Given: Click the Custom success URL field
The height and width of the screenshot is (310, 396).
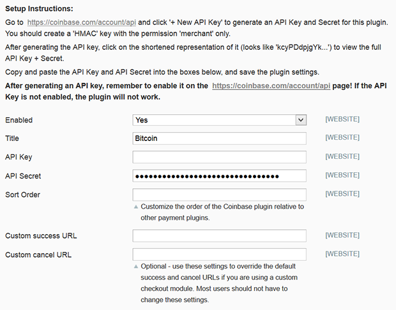Looking at the screenshot, I should (220, 236).
